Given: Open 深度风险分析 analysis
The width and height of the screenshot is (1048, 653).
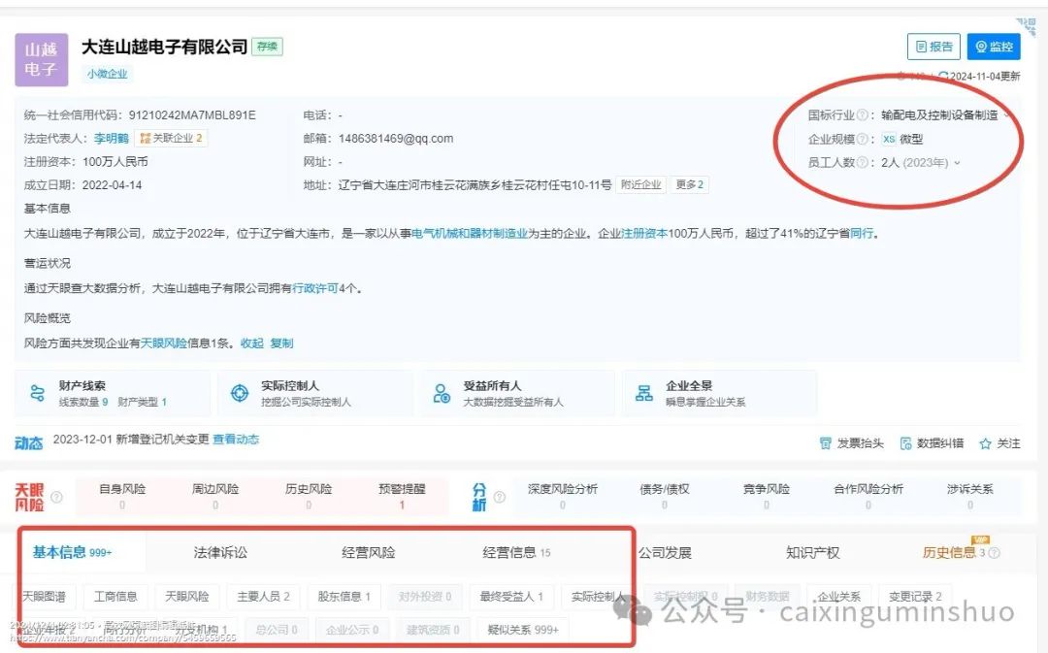Looking at the screenshot, I should click(x=563, y=496).
